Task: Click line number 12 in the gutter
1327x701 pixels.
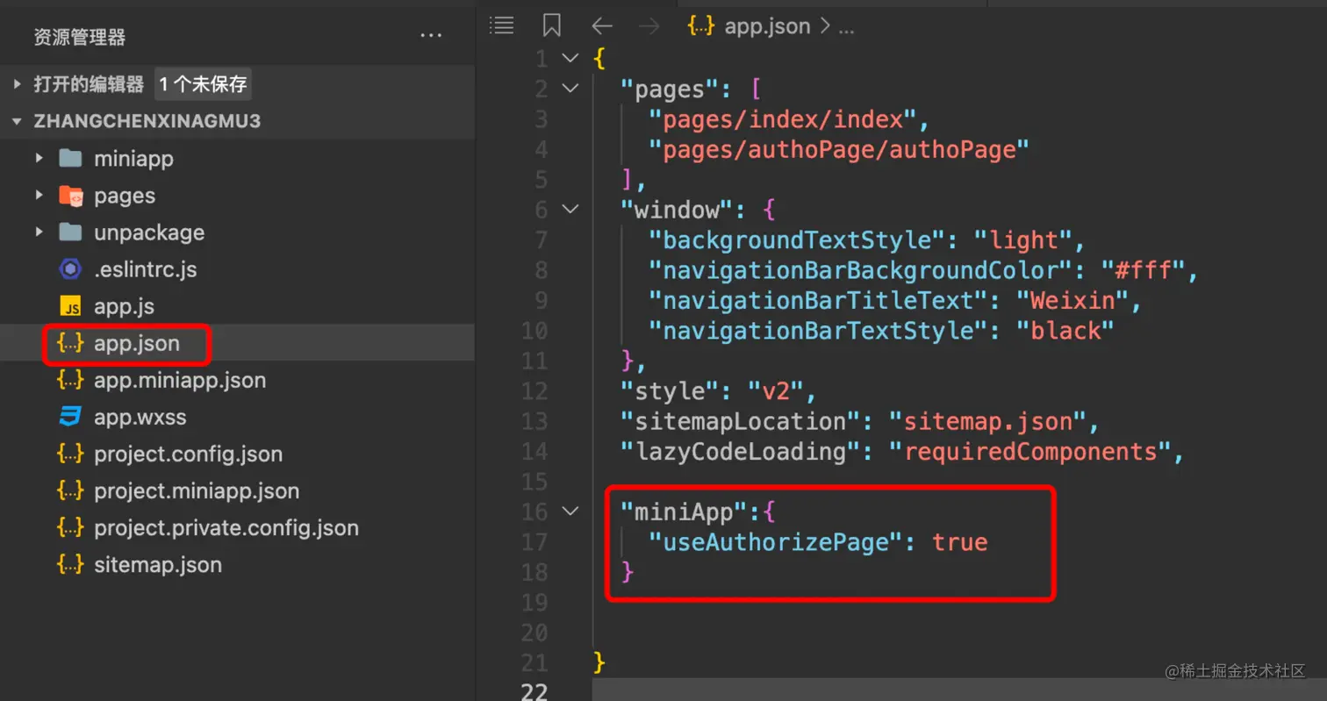Action: (x=534, y=390)
